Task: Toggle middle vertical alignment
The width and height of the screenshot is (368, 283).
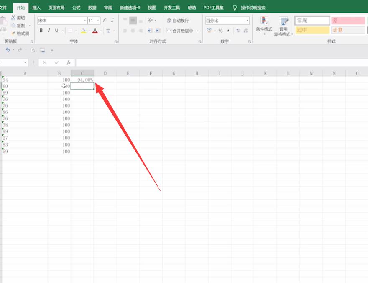Action: click(133, 21)
